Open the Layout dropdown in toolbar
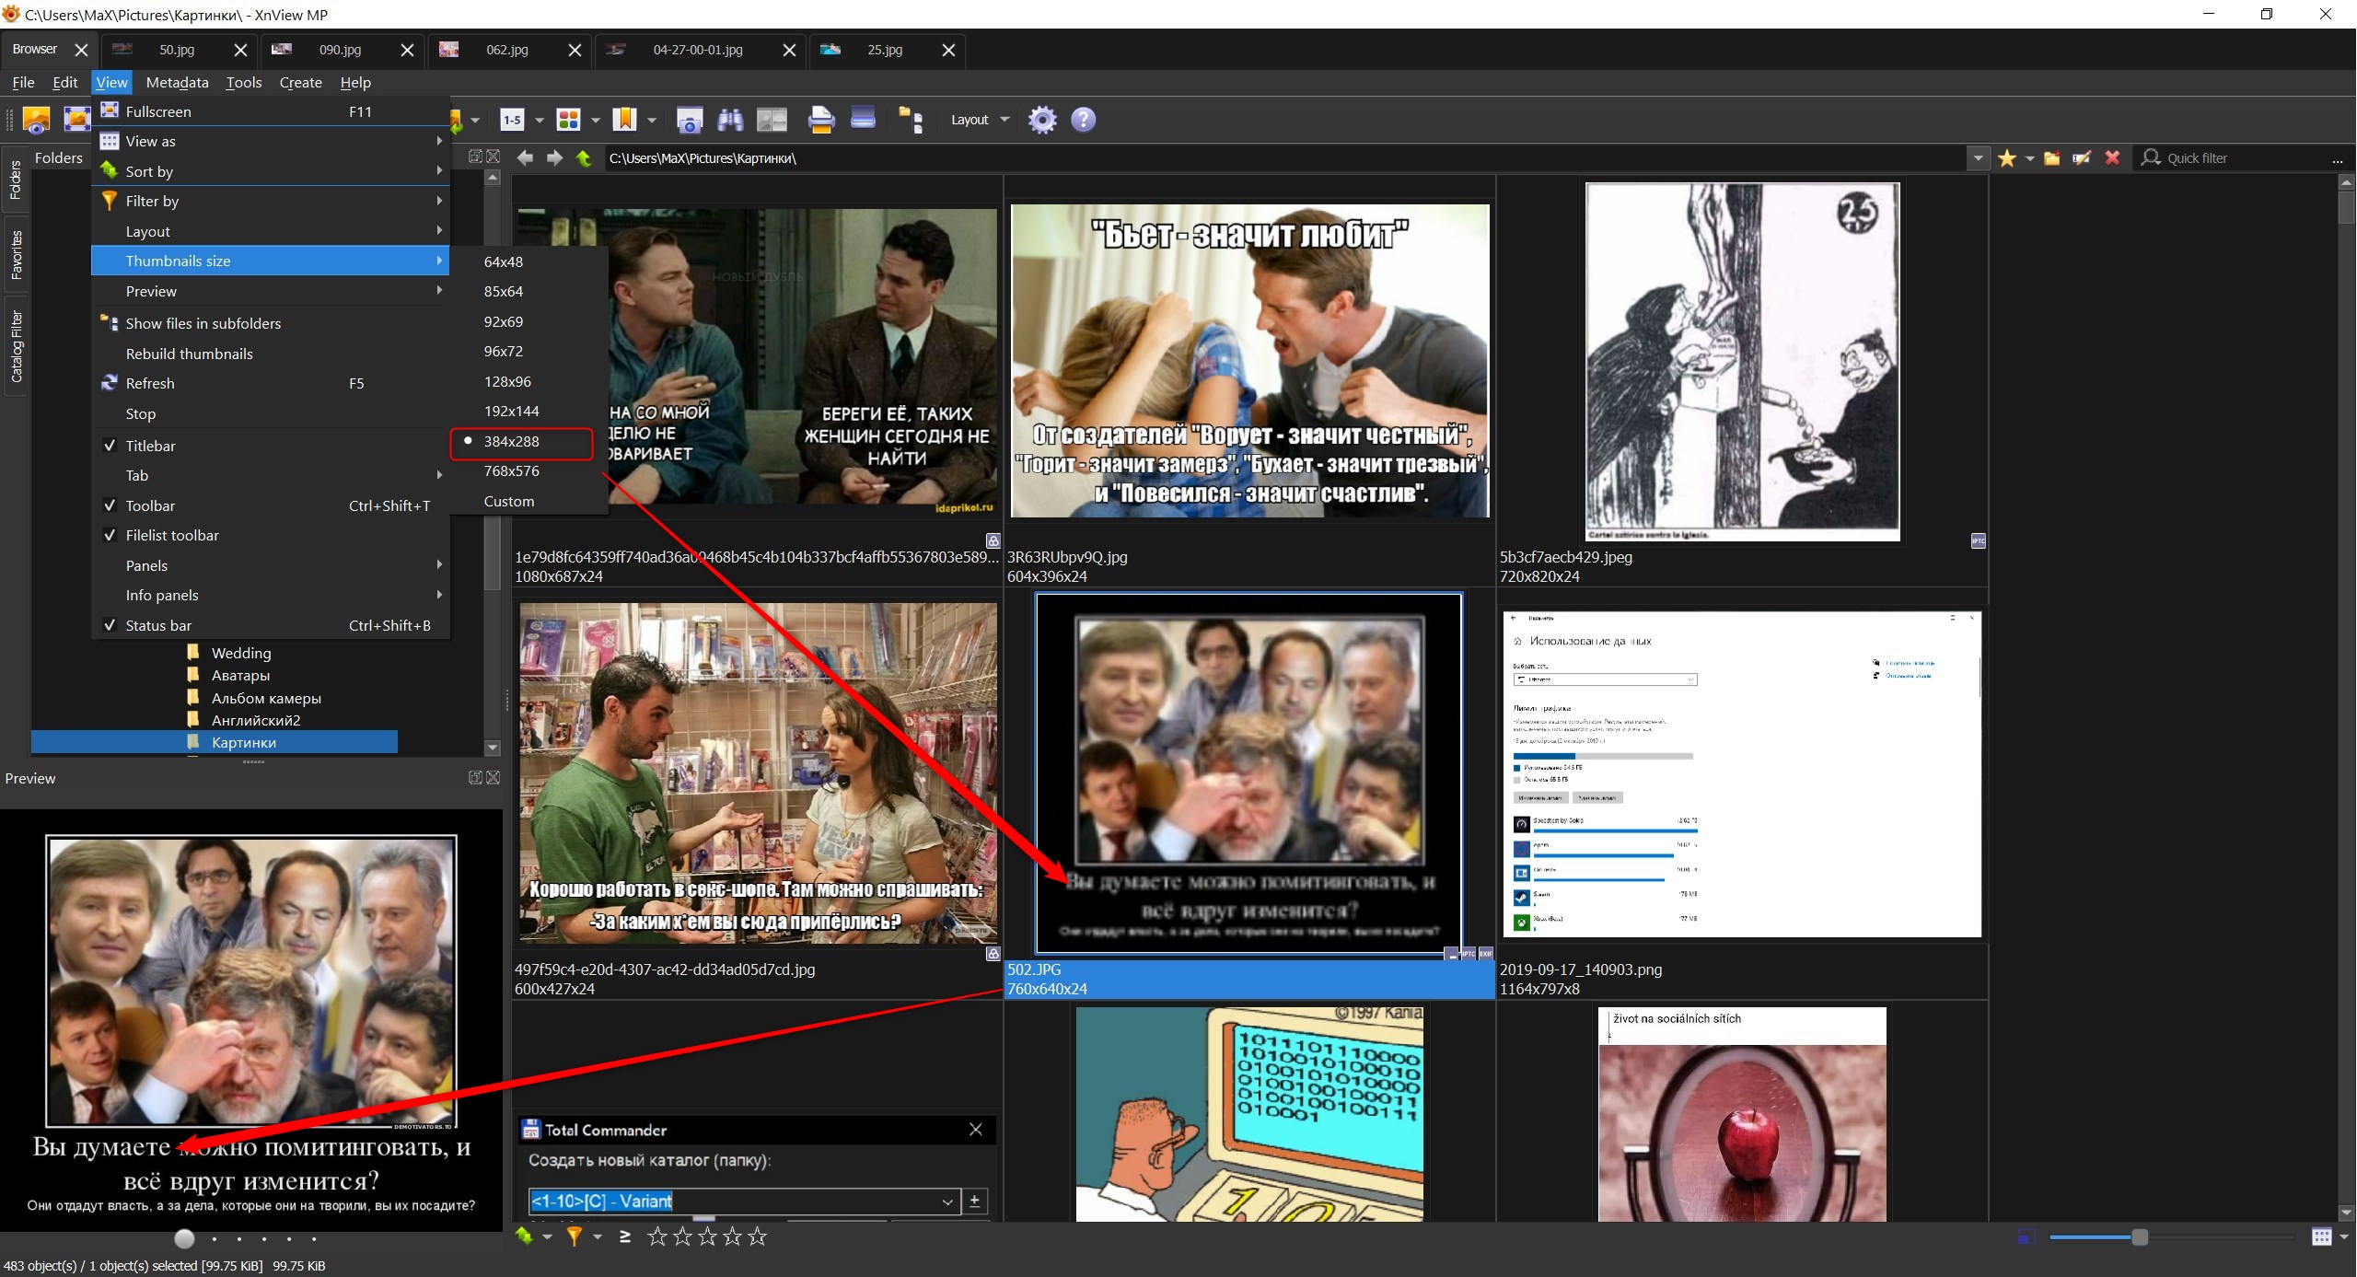Image resolution: width=2357 pixels, height=1277 pixels. (x=980, y=120)
